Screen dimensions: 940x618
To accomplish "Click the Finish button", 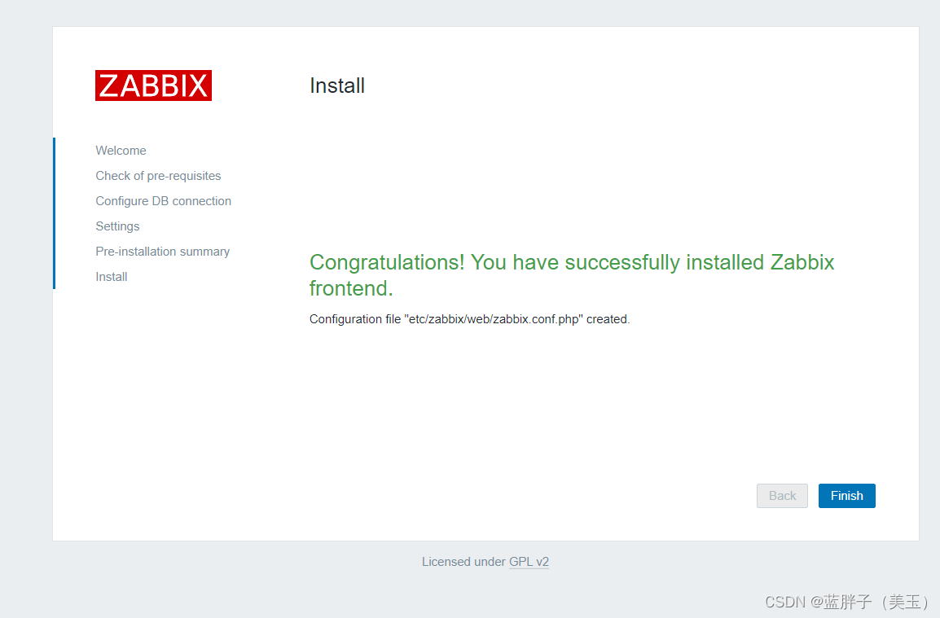I will coord(846,496).
